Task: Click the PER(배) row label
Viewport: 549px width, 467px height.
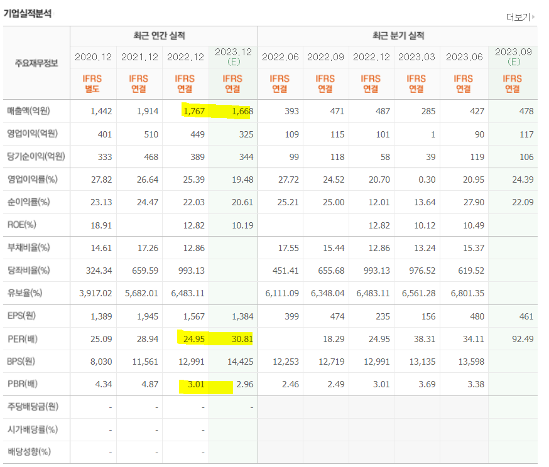Action: point(23,339)
